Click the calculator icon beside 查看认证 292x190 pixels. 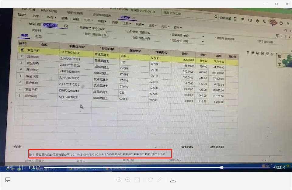tap(235, 19)
